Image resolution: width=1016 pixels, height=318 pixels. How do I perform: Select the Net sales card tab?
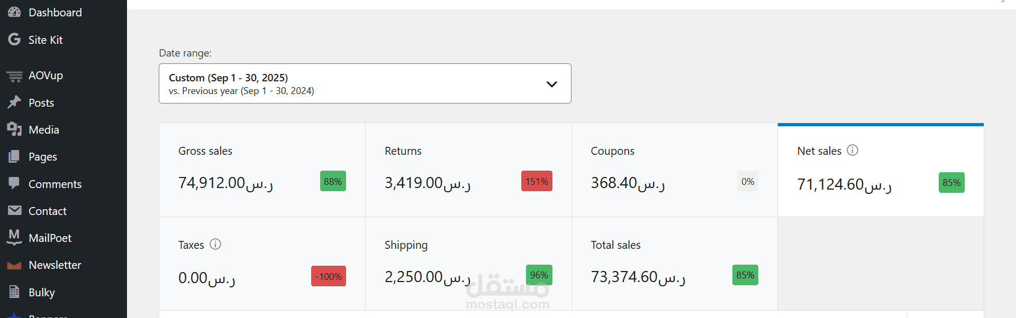pyautogui.click(x=880, y=169)
